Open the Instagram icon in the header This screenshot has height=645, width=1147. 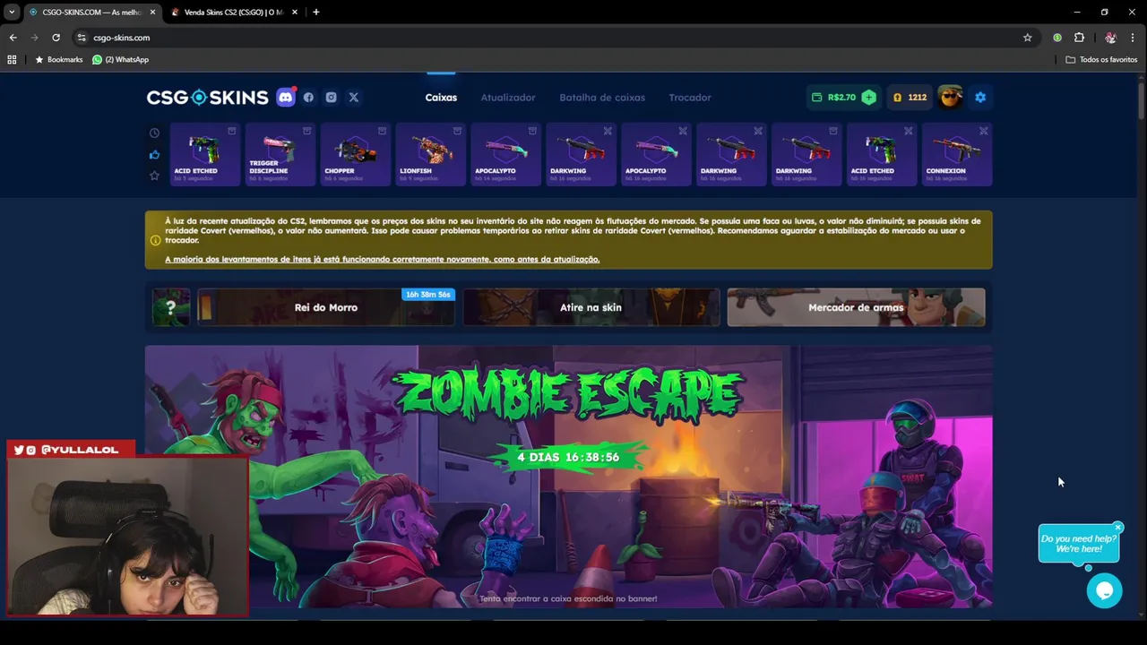[331, 97]
